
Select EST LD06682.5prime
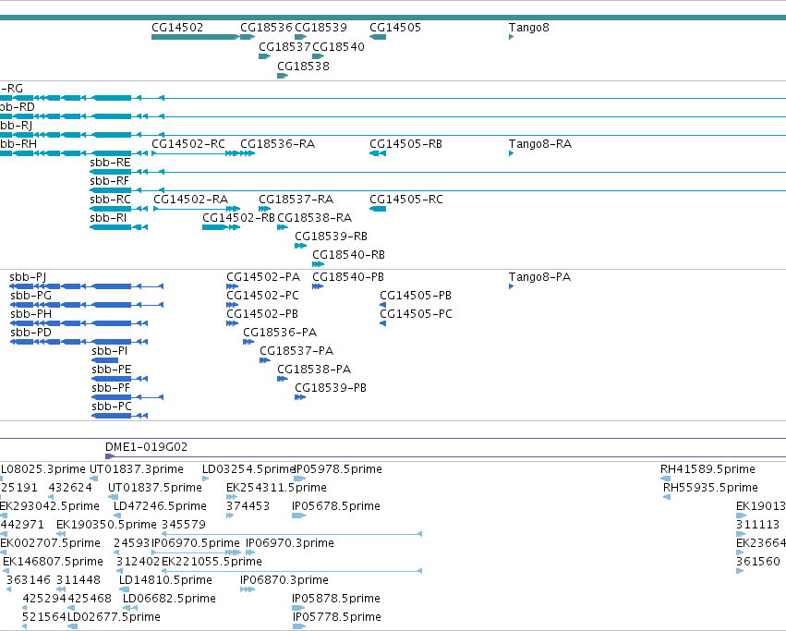tap(130, 608)
